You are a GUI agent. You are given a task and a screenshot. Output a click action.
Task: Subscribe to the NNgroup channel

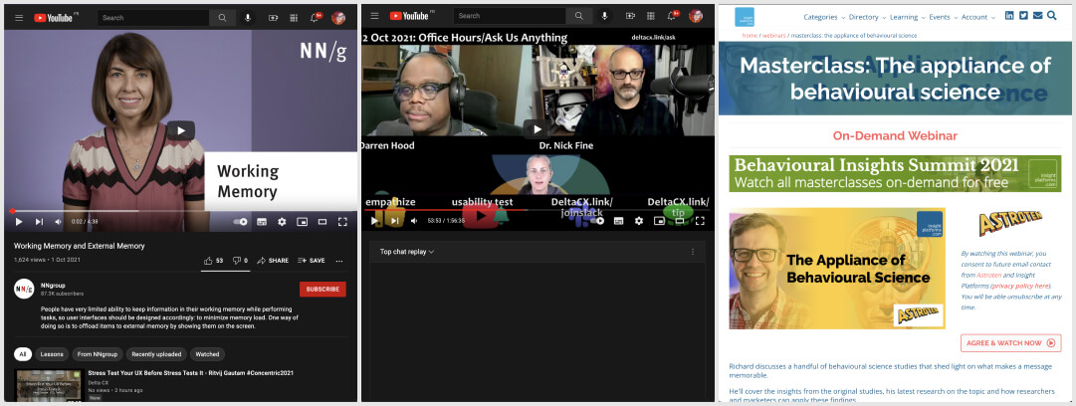click(323, 290)
